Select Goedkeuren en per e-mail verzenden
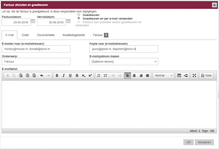Screen dimensions: 219x149 79,18
